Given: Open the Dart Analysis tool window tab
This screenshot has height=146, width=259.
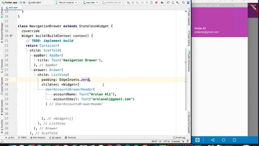Looking at the screenshot, I should [x=38, y=138].
